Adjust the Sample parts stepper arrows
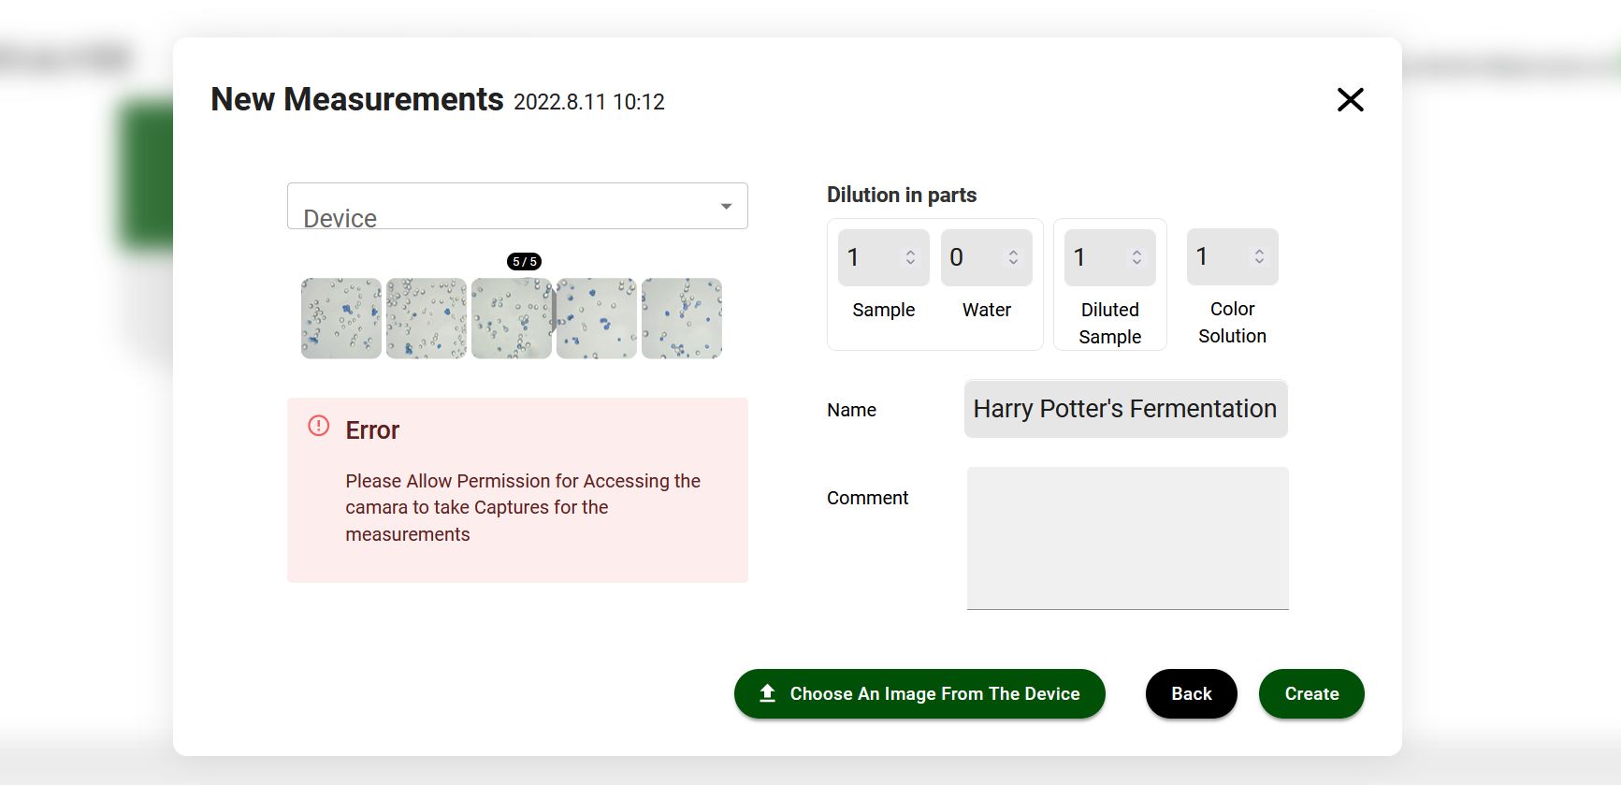Viewport: 1621px width, 785px height. (910, 257)
